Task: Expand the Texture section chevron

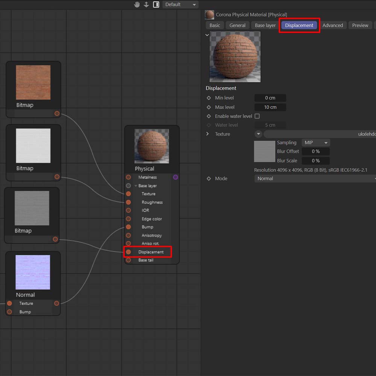Action: [x=208, y=134]
